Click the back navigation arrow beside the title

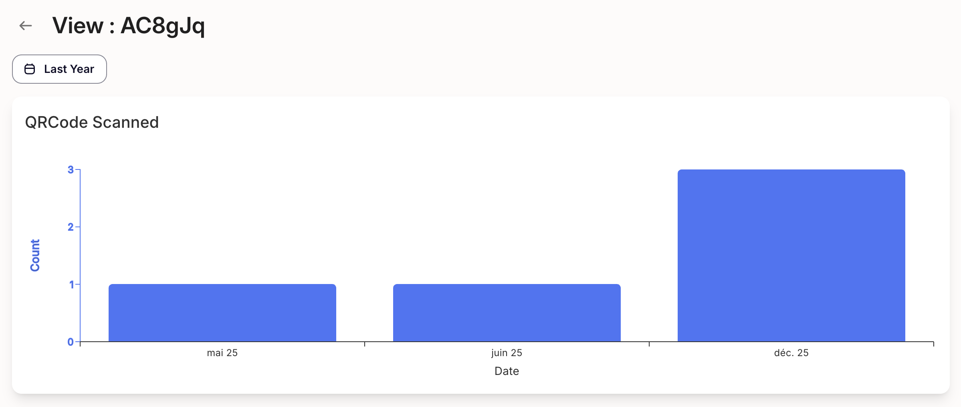tap(26, 26)
